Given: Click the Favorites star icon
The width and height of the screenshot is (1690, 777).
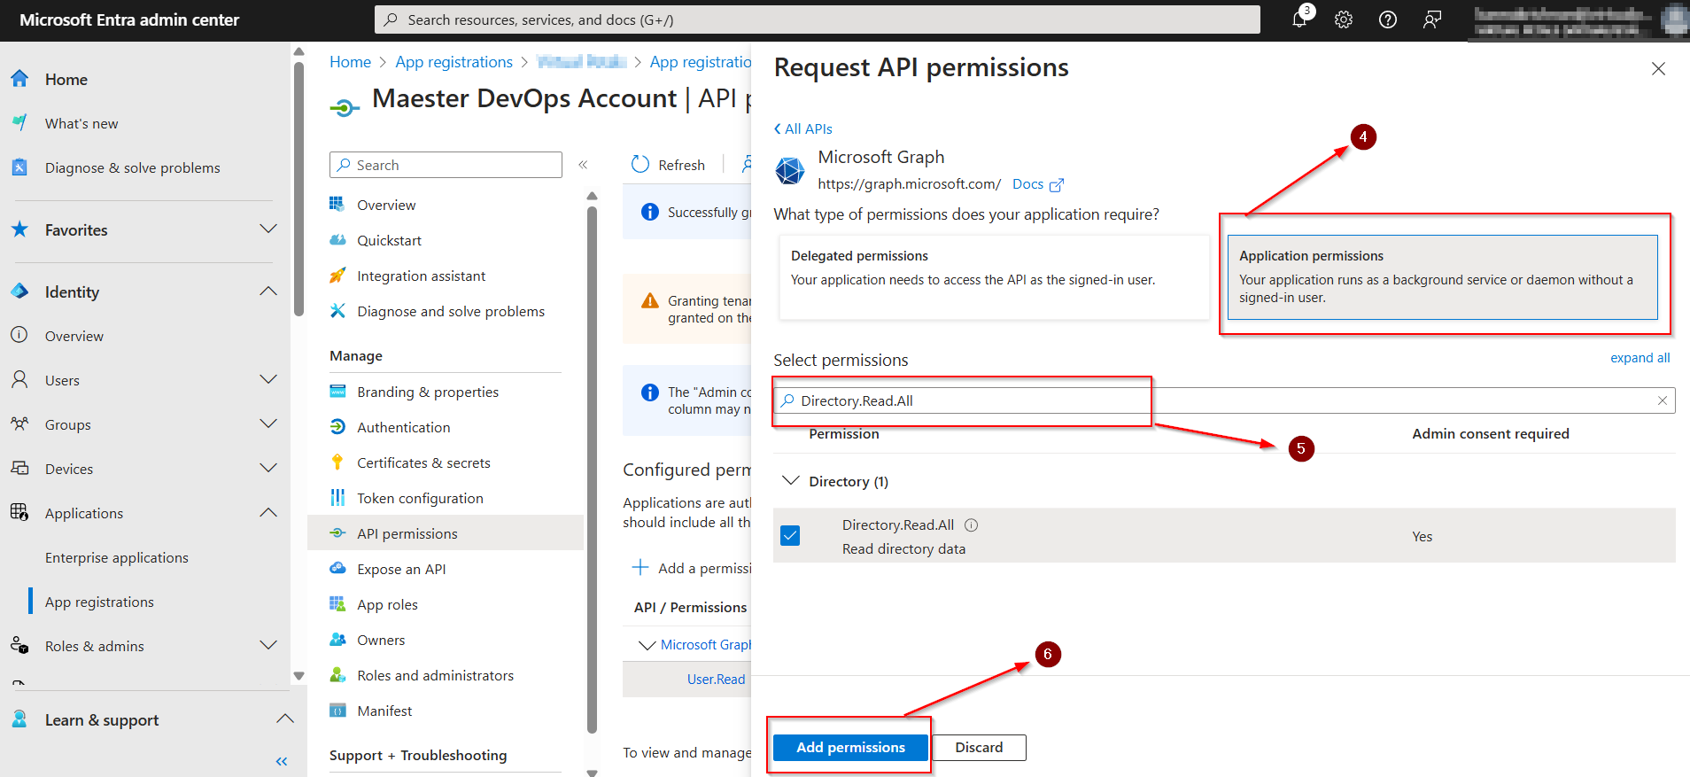Looking at the screenshot, I should pyautogui.click(x=19, y=229).
